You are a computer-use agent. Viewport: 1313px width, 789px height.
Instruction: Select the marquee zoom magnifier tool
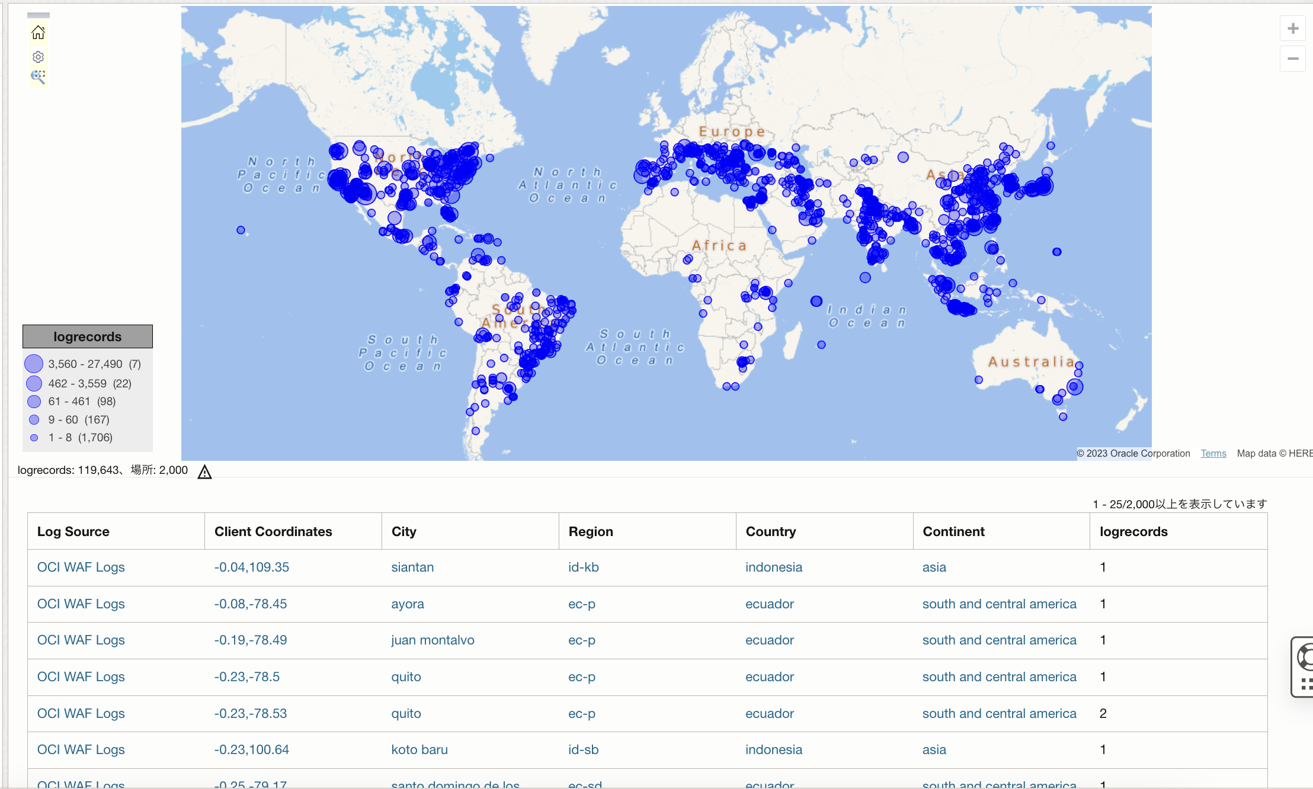point(38,76)
